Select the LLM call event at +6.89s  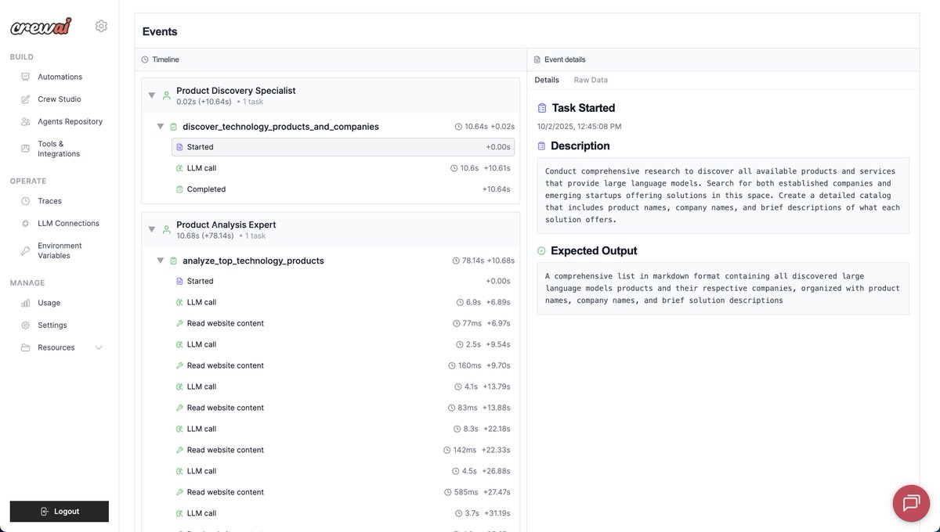[x=343, y=302]
